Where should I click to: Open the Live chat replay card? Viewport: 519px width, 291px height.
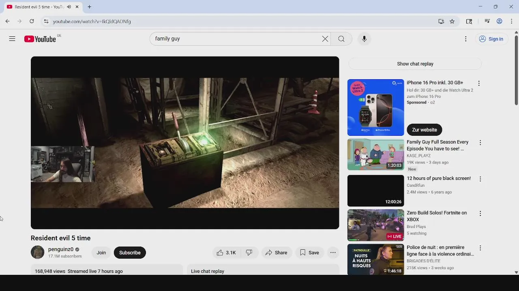[x=263, y=270]
